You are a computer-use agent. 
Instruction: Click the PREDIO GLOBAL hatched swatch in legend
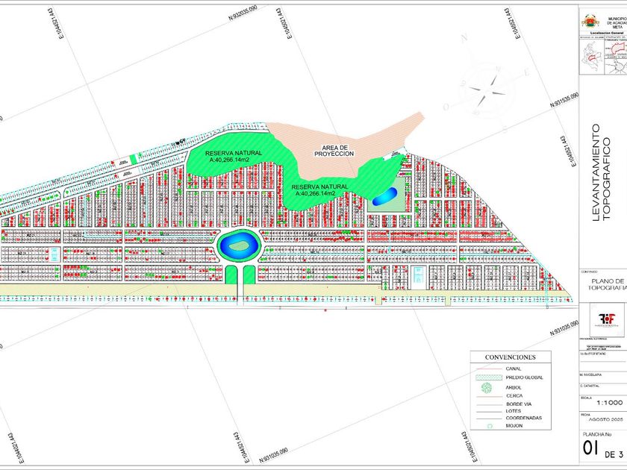click(x=489, y=377)
